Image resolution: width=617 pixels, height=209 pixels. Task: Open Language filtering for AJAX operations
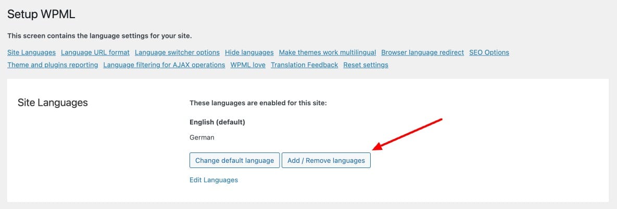click(164, 65)
